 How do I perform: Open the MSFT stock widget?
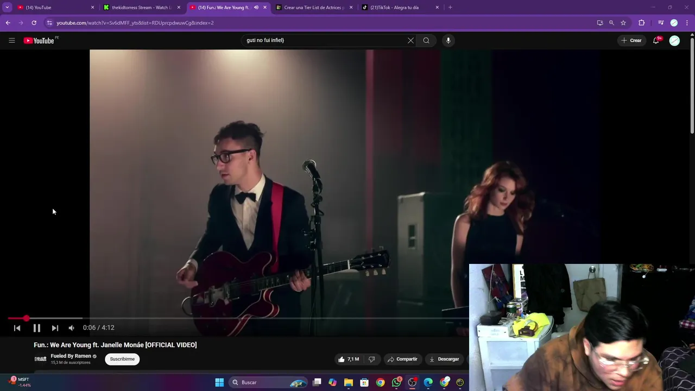click(x=20, y=382)
